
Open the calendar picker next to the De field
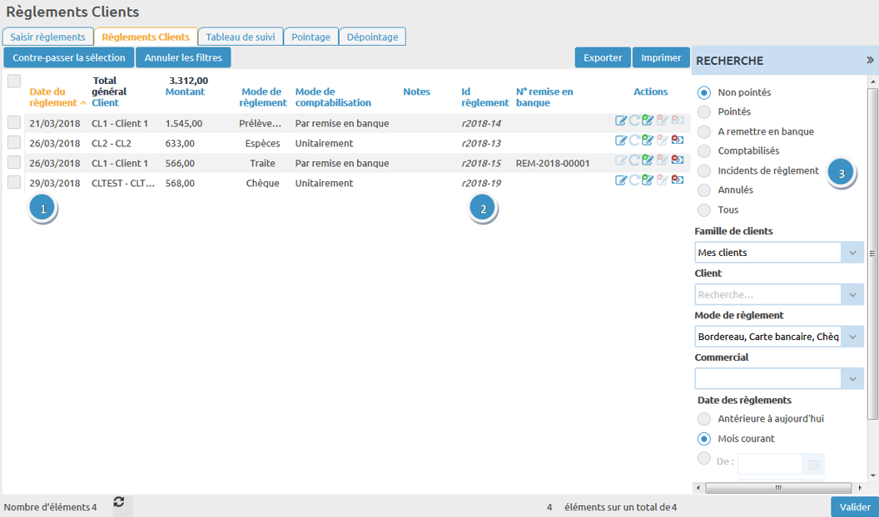(x=813, y=465)
